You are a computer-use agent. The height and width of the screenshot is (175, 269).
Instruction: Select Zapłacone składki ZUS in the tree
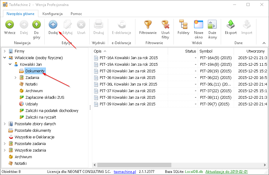point(45,97)
